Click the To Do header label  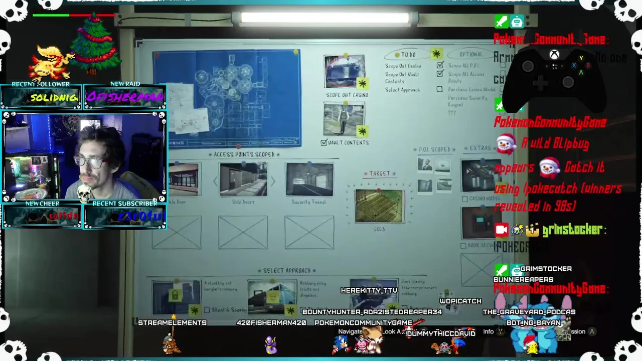408,55
